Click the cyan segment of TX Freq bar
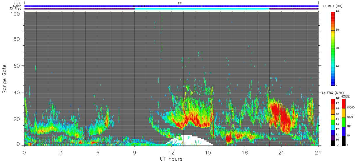Image resolution: width=358 pixels, height=165 pixels. tap(202, 8)
